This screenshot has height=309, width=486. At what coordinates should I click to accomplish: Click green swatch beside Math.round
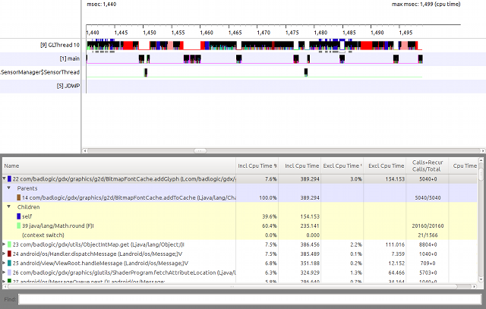pyautogui.click(x=18, y=225)
